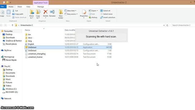195x110 pixels.
Task: Click Favourites in the navigation pane
Action: pyautogui.click(x=8, y=31)
